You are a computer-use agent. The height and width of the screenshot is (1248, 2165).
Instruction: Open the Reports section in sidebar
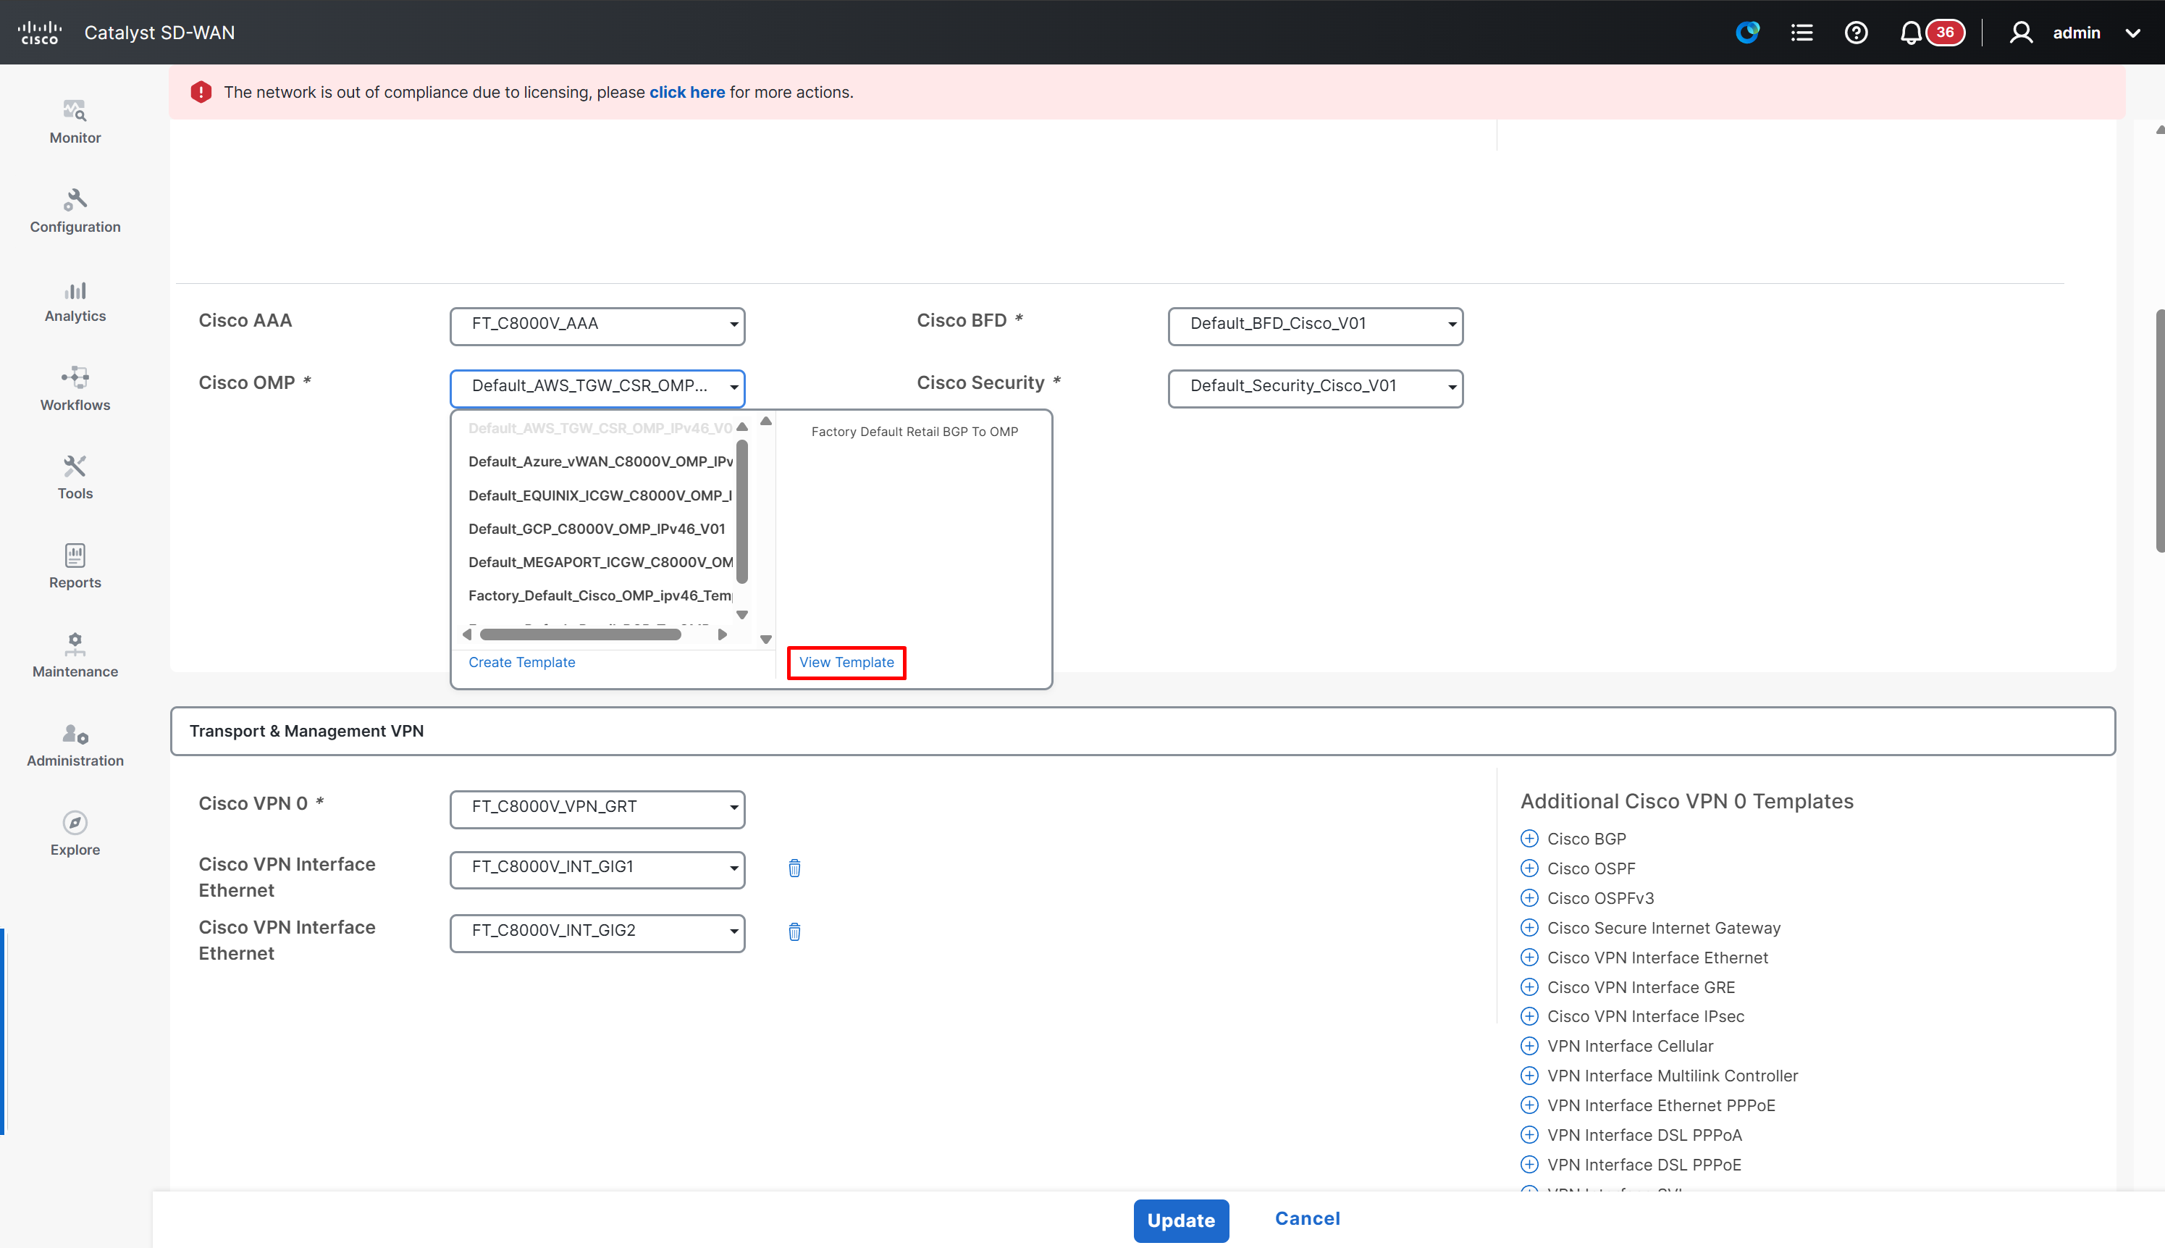pos(75,567)
